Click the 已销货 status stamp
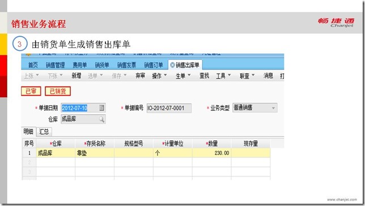 [x=58, y=91]
